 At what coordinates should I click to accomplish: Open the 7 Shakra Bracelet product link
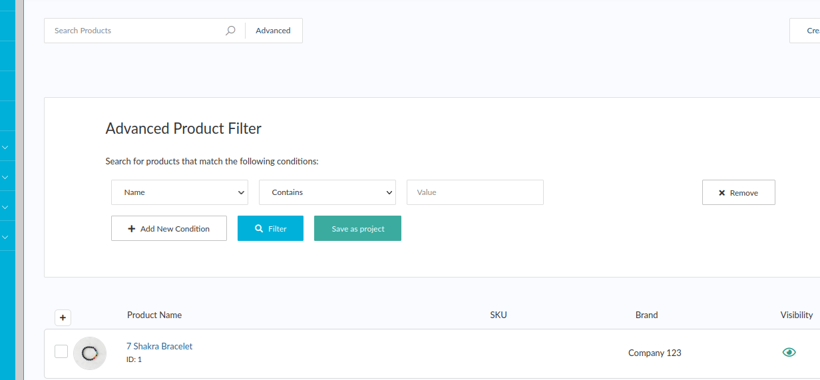click(159, 347)
